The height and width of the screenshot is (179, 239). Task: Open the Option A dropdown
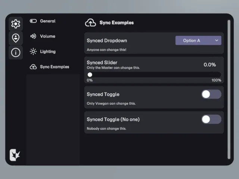[198, 41]
